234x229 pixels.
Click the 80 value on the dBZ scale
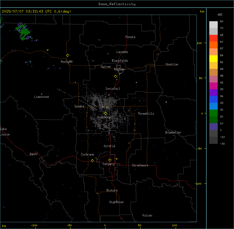click(222, 21)
